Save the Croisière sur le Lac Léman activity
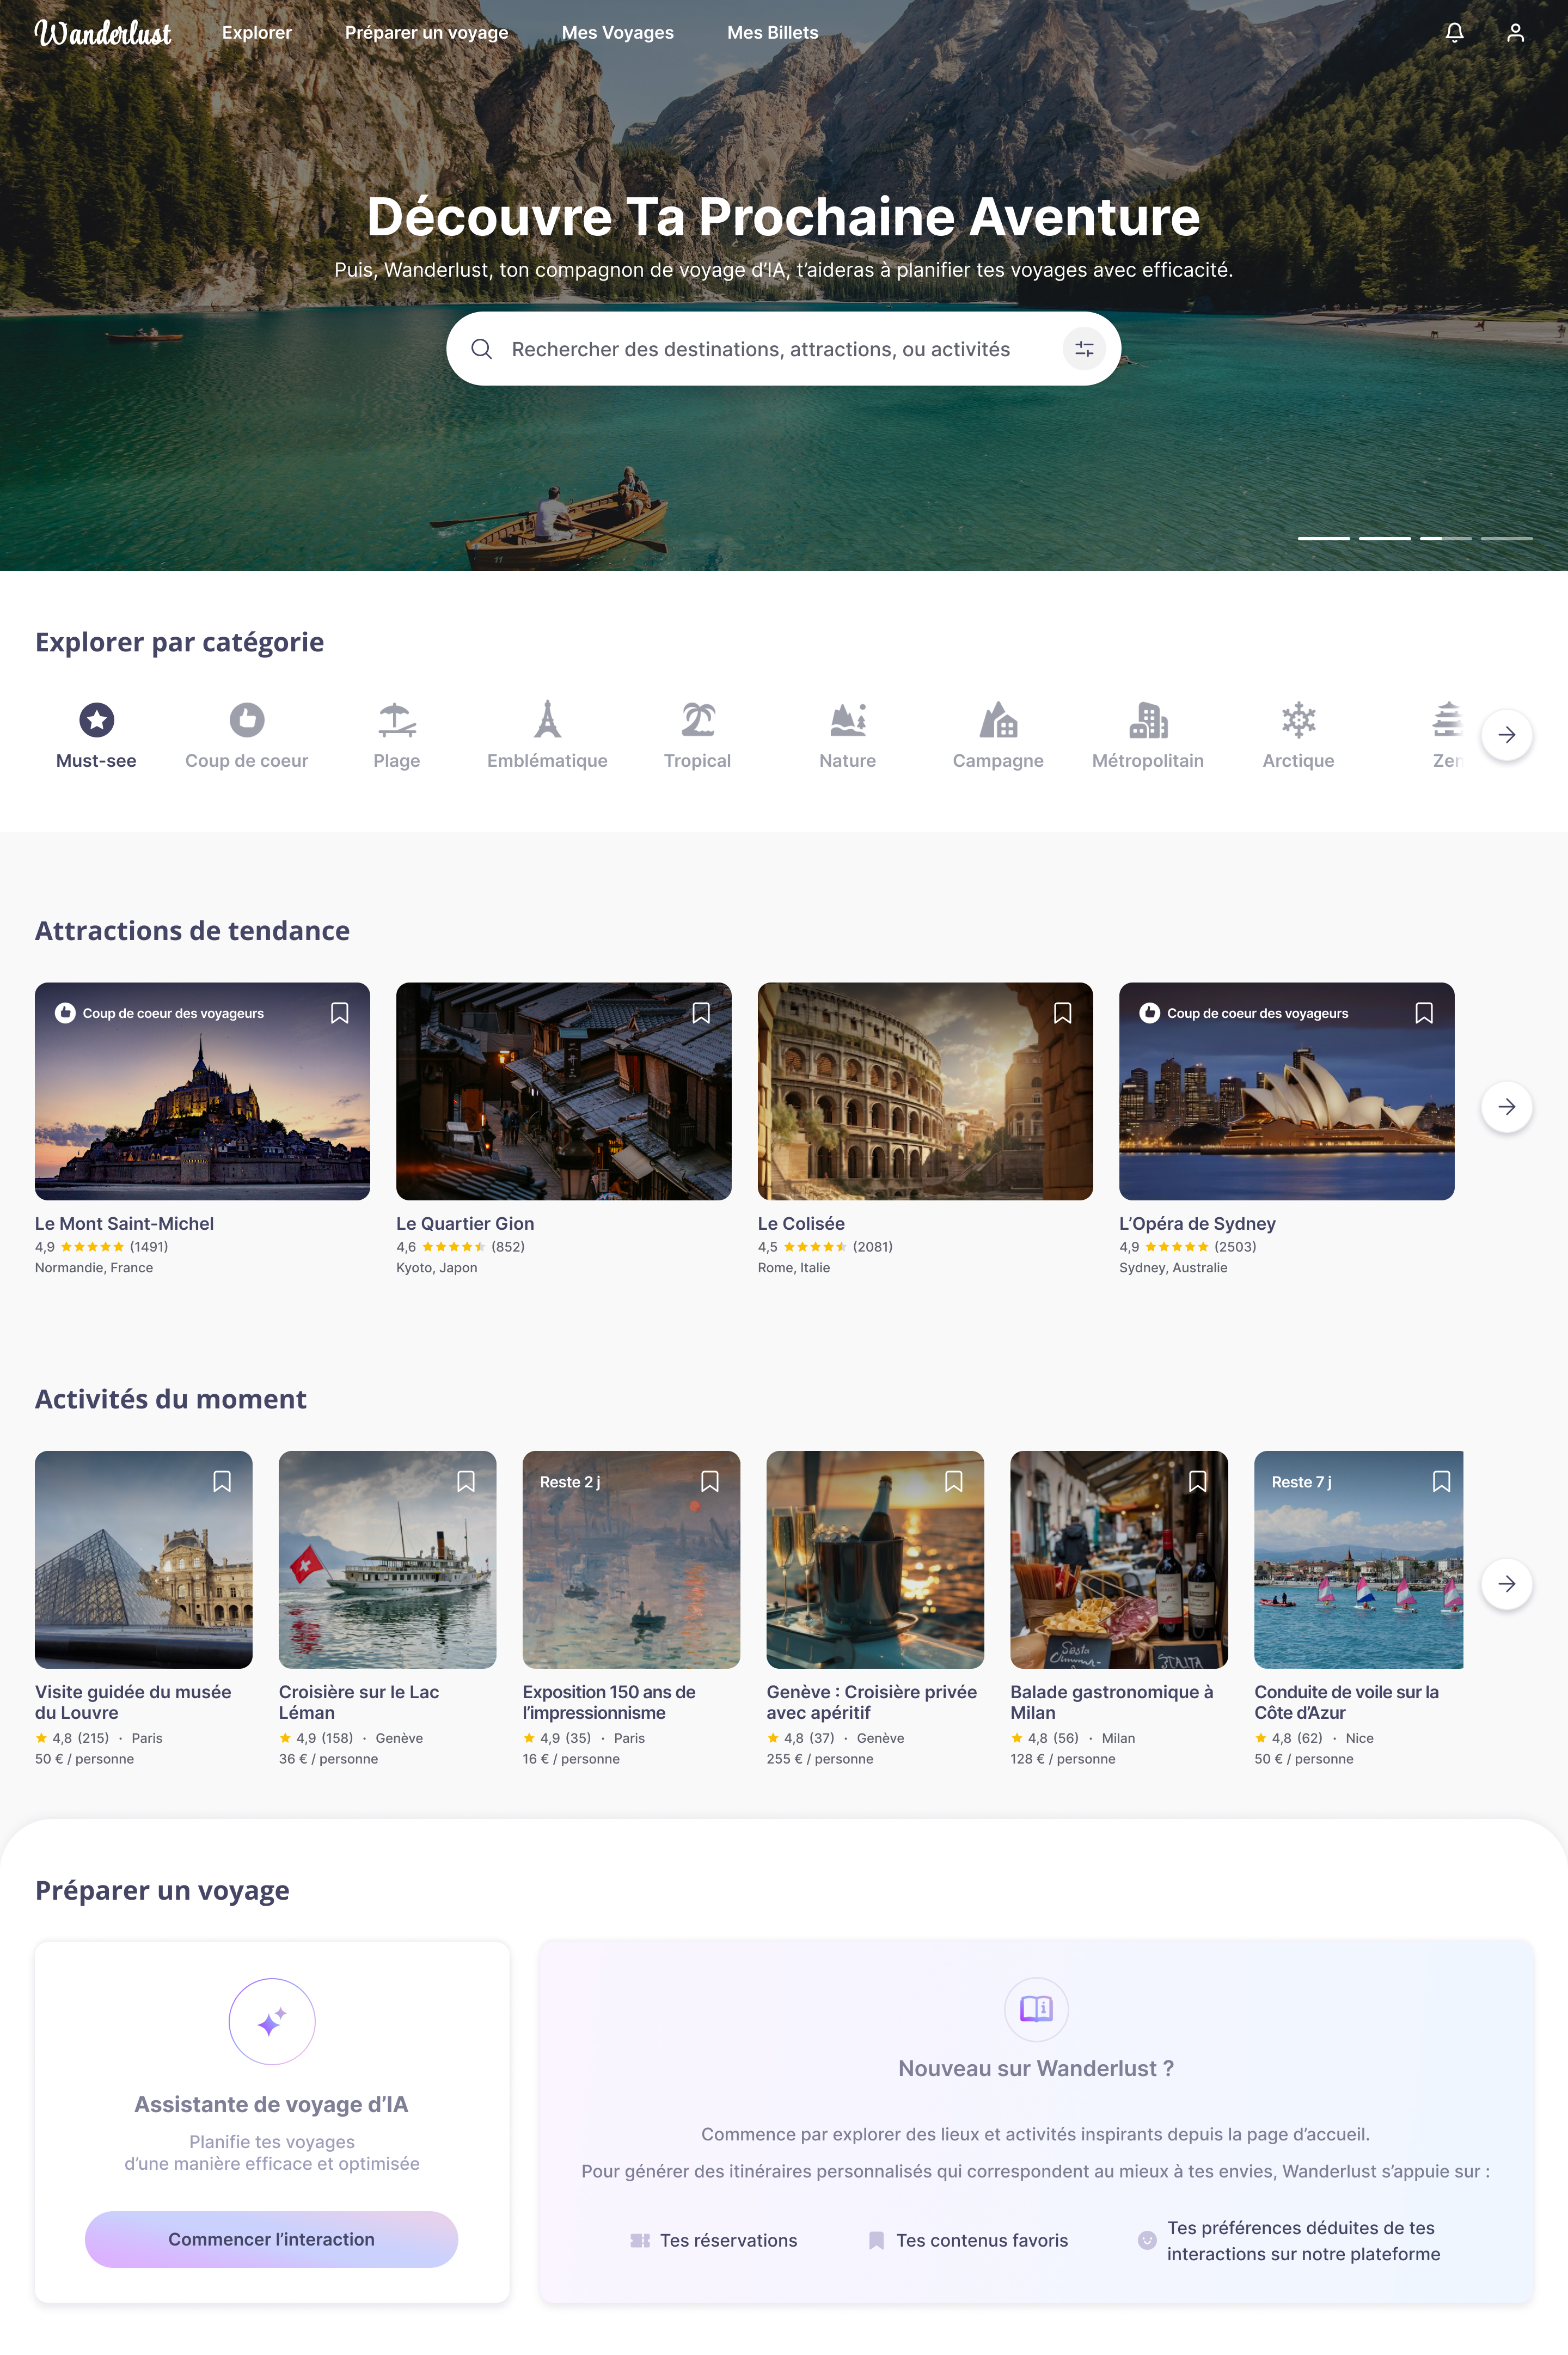The height and width of the screenshot is (2355, 1568). pos(466,1481)
